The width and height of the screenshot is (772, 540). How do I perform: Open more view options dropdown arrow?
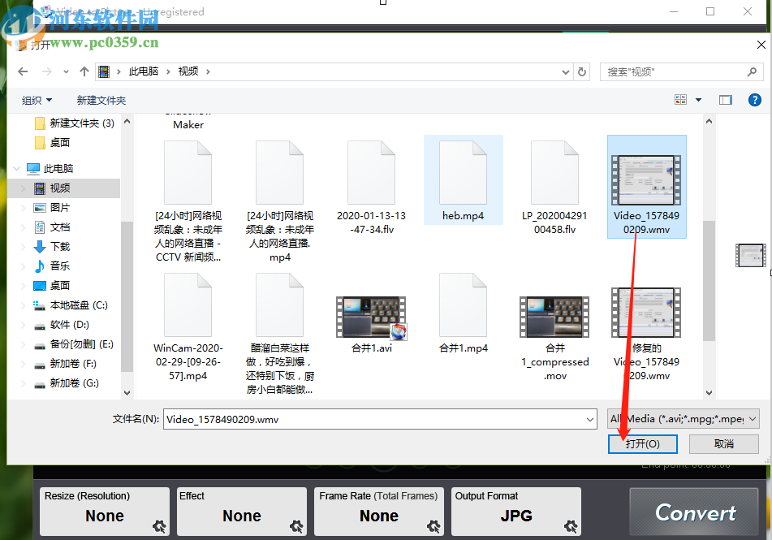[x=698, y=100]
